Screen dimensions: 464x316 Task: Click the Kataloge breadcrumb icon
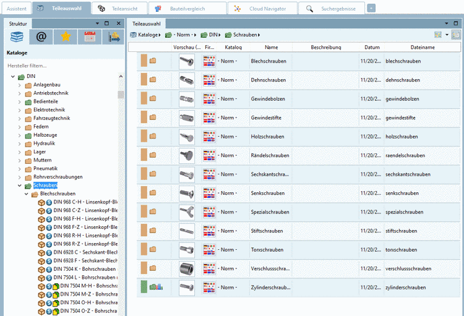133,35
